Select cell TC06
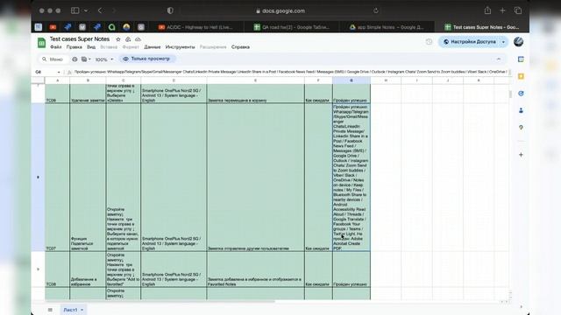This screenshot has height=315, width=561. tap(57, 94)
